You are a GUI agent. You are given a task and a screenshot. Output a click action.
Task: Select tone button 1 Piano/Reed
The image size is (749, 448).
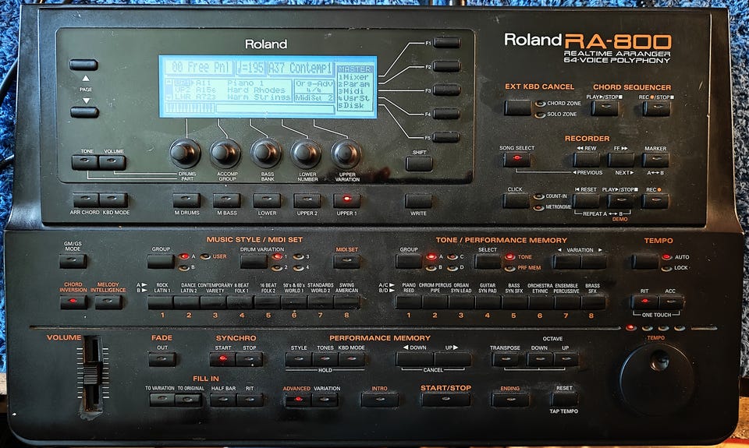coord(409,302)
